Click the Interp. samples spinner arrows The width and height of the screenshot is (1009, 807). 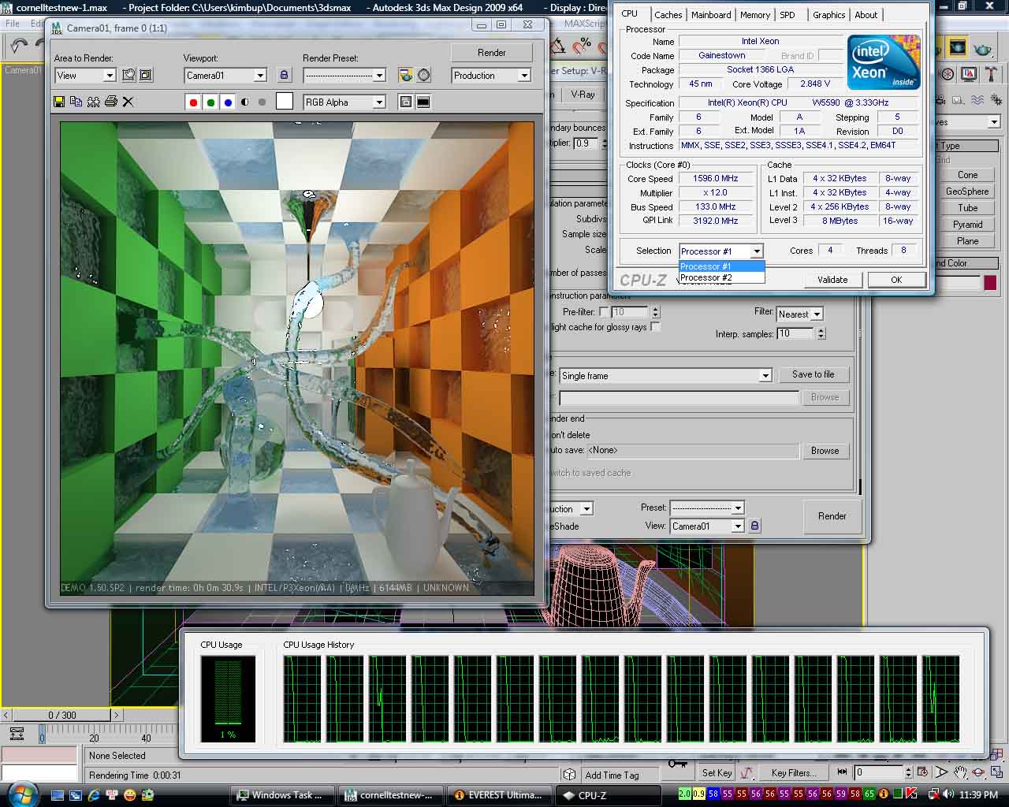click(x=821, y=333)
